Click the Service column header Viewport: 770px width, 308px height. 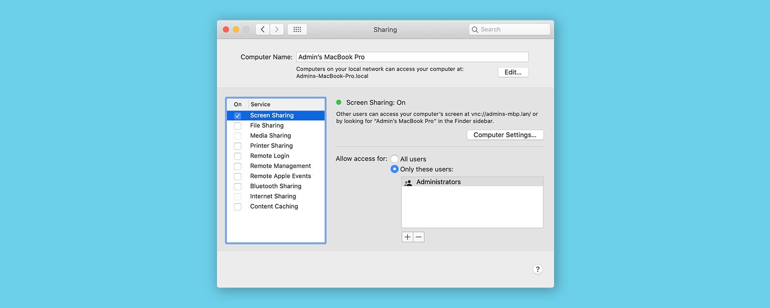(261, 105)
